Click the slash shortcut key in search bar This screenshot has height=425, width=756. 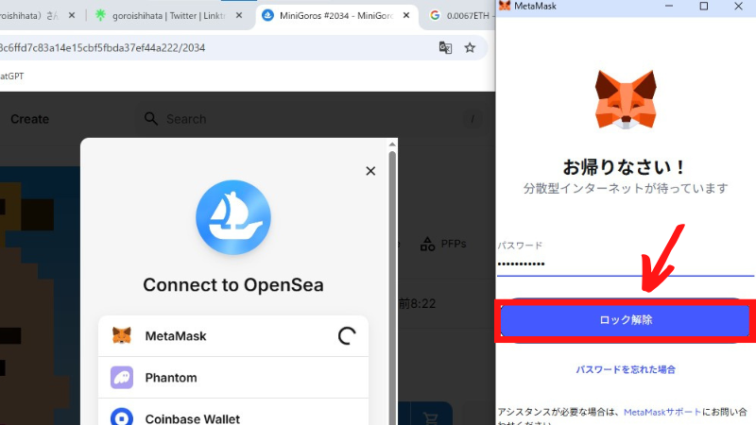(472, 119)
